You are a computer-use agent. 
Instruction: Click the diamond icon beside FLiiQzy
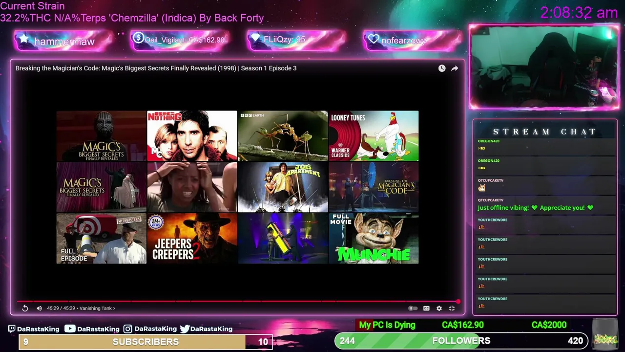tap(255, 39)
